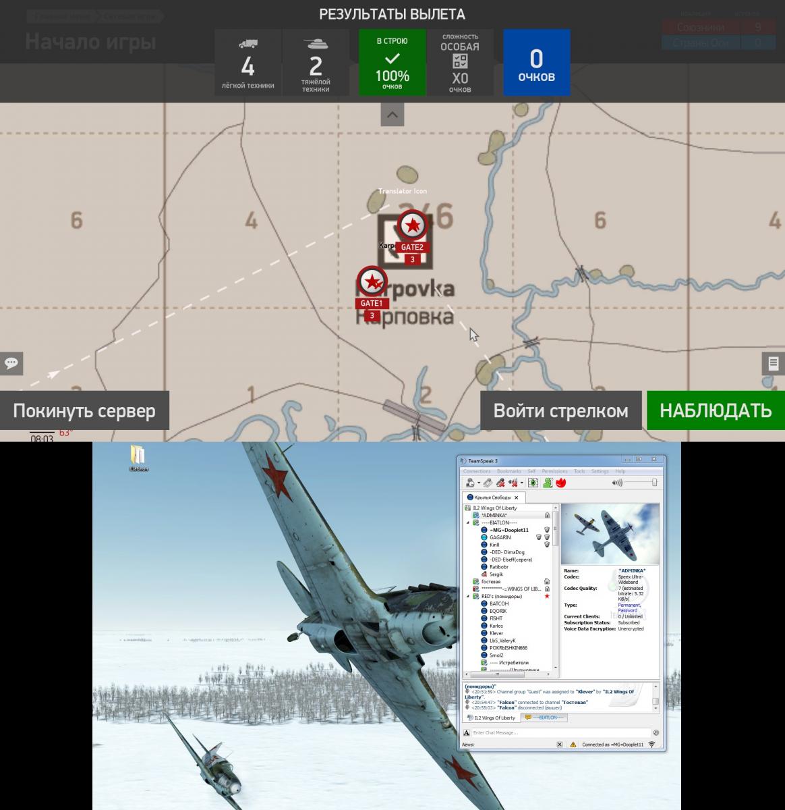Click the TeamSpeak away status icon
The width and height of the screenshot is (785, 810).
click(470, 483)
